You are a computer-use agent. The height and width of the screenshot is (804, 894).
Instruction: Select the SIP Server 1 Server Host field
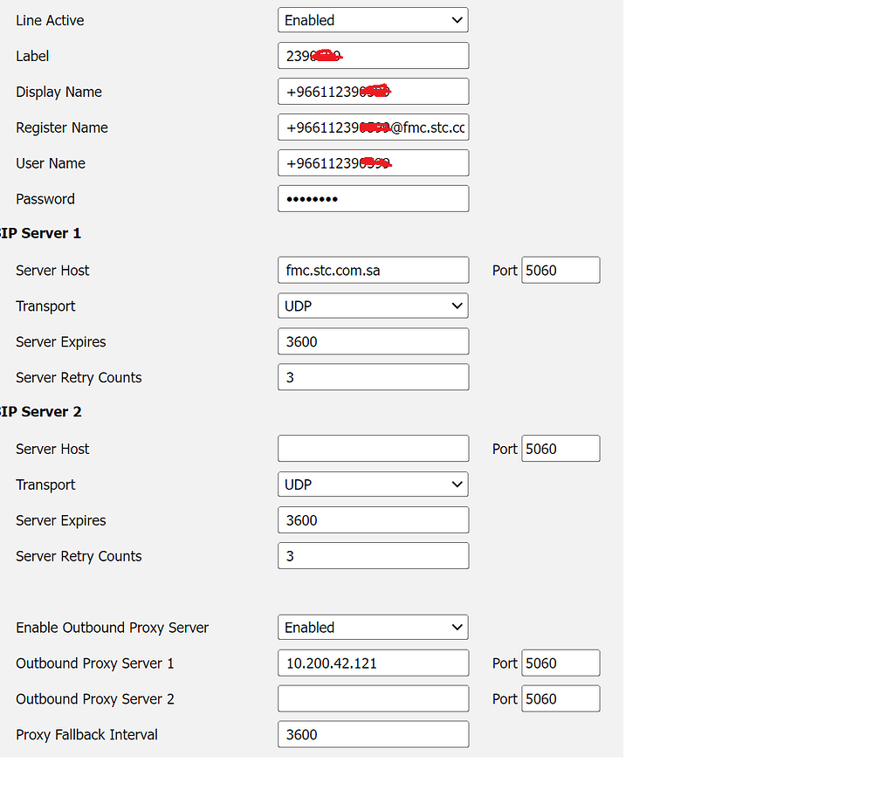pyautogui.click(x=373, y=270)
